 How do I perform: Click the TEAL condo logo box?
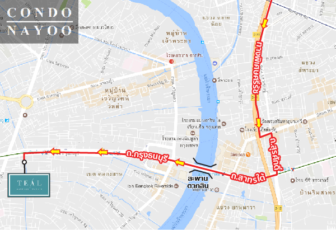point(29,185)
